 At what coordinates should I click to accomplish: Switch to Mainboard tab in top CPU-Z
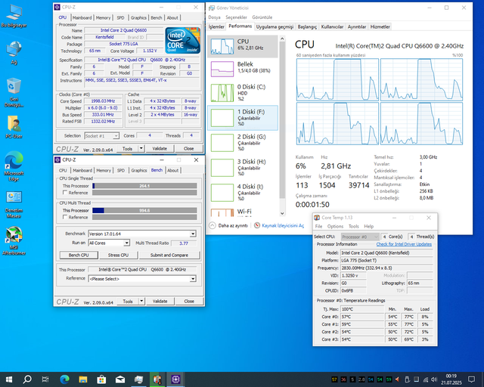click(x=82, y=17)
